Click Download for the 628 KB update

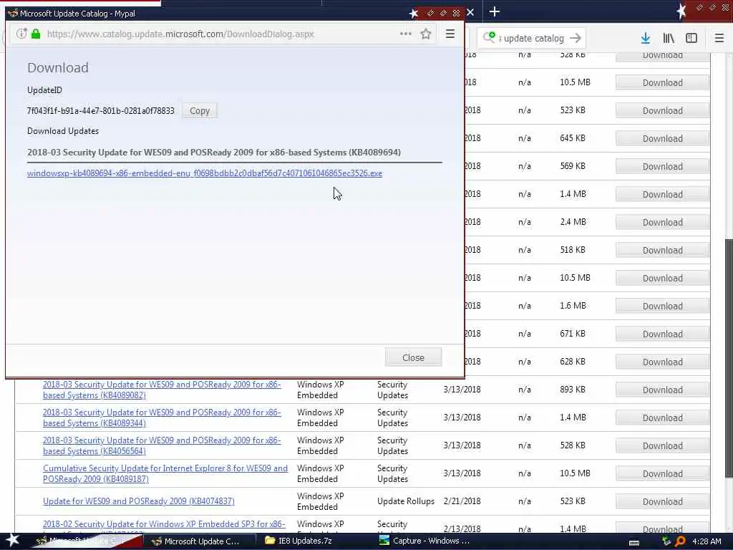click(662, 362)
